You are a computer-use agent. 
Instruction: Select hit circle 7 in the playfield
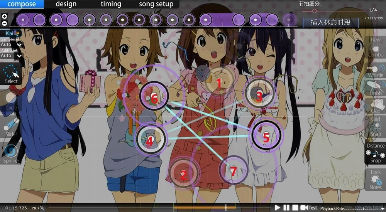point(234,170)
